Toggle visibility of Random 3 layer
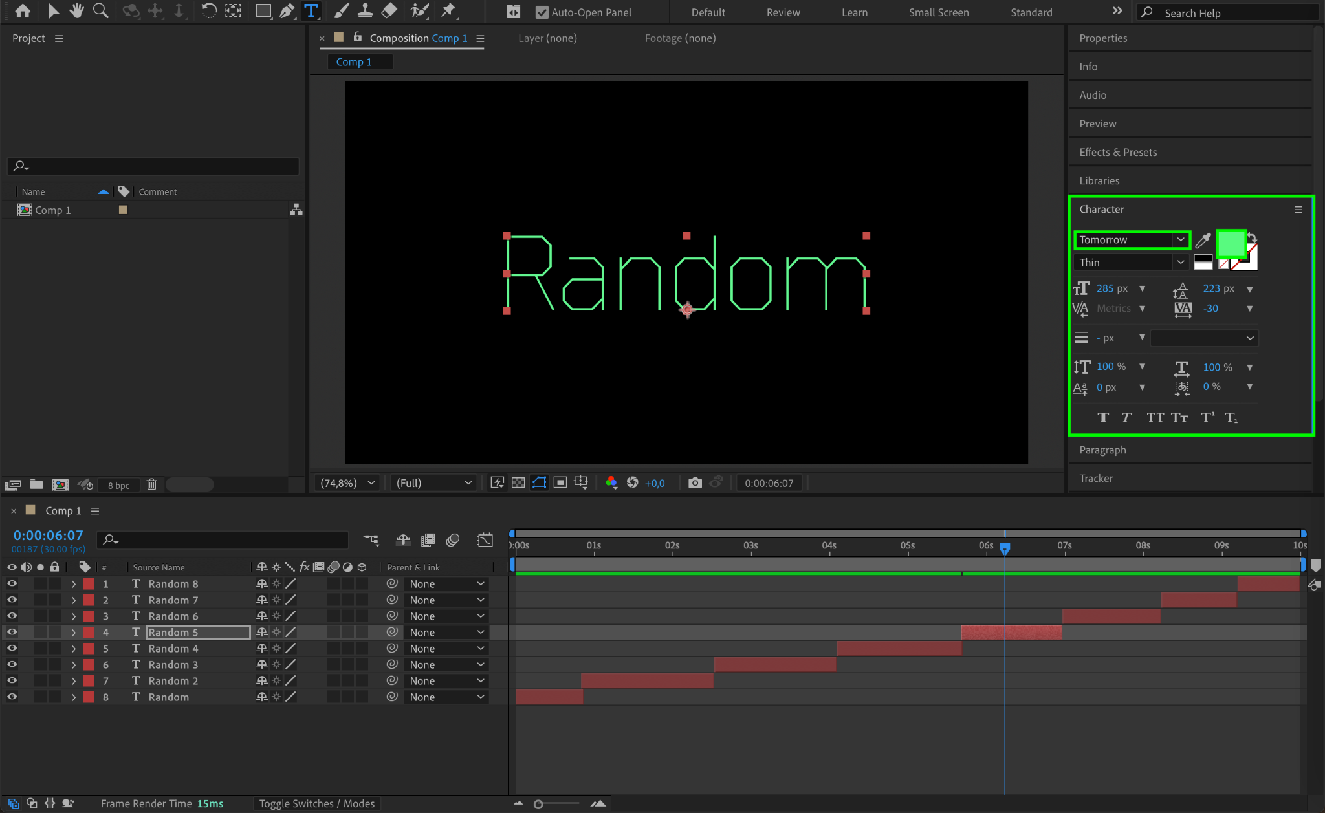Image resolution: width=1325 pixels, height=813 pixels. [x=12, y=664]
